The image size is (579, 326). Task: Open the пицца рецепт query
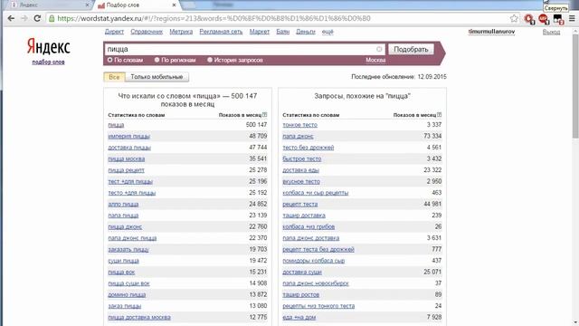[x=126, y=170]
